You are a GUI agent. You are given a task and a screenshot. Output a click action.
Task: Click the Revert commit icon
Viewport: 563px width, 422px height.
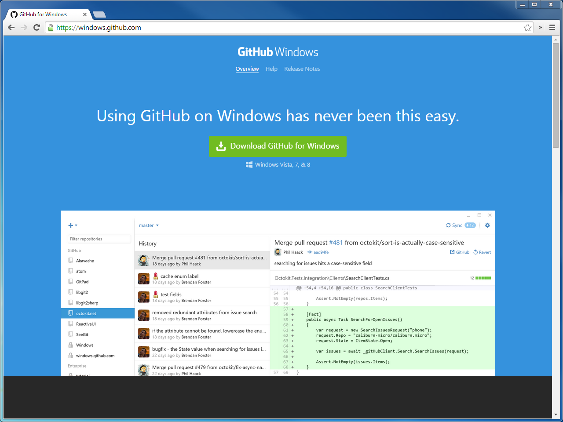(x=475, y=252)
